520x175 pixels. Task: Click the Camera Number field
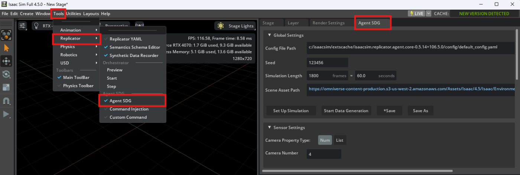(324, 154)
